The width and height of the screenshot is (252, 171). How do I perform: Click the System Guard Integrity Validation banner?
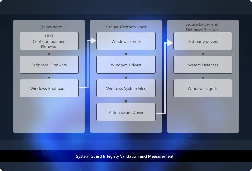(125, 156)
